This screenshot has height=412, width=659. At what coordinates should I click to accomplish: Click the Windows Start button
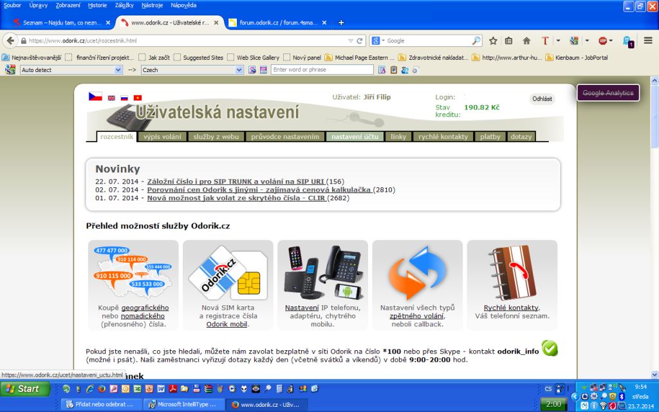(25, 389)
